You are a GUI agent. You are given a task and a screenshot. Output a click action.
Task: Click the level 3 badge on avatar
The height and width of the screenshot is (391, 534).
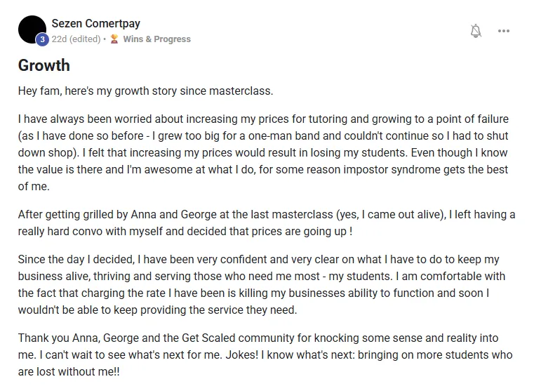42,39
